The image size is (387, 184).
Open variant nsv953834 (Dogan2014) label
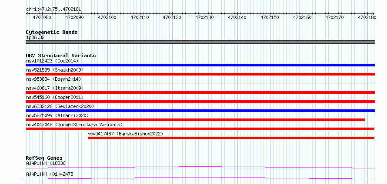click(x=53, y=79)
